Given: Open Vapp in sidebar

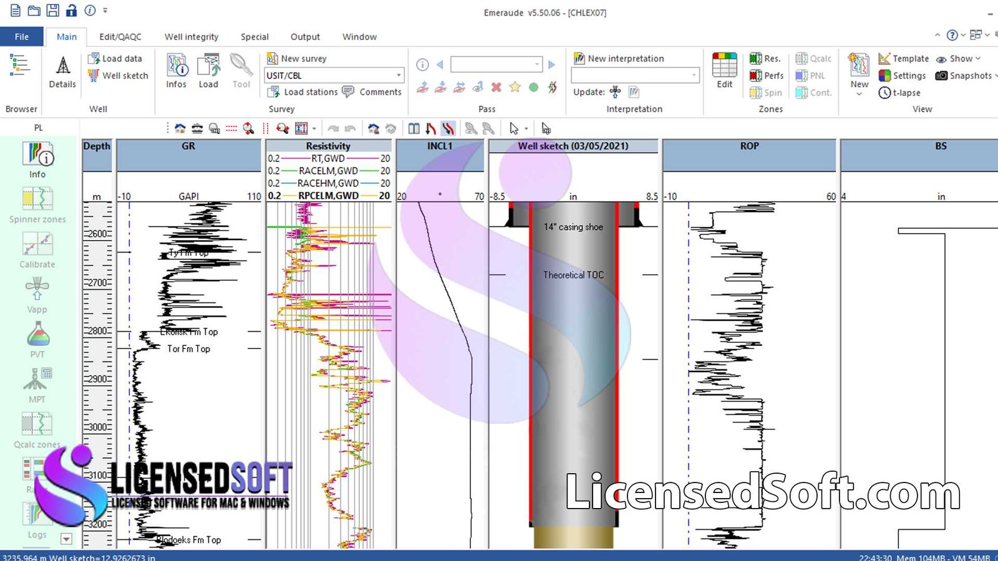Looking at the screenshot, I should point(37,295).
